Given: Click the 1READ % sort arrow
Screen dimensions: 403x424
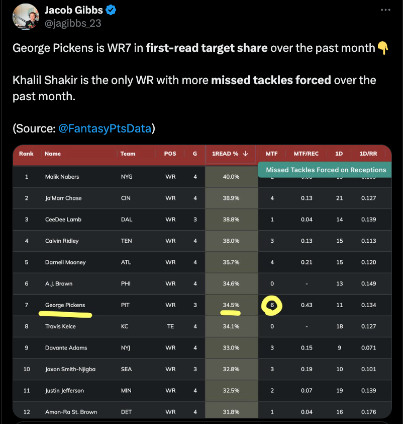Looking at the screenshot, I should coord(245,154).
